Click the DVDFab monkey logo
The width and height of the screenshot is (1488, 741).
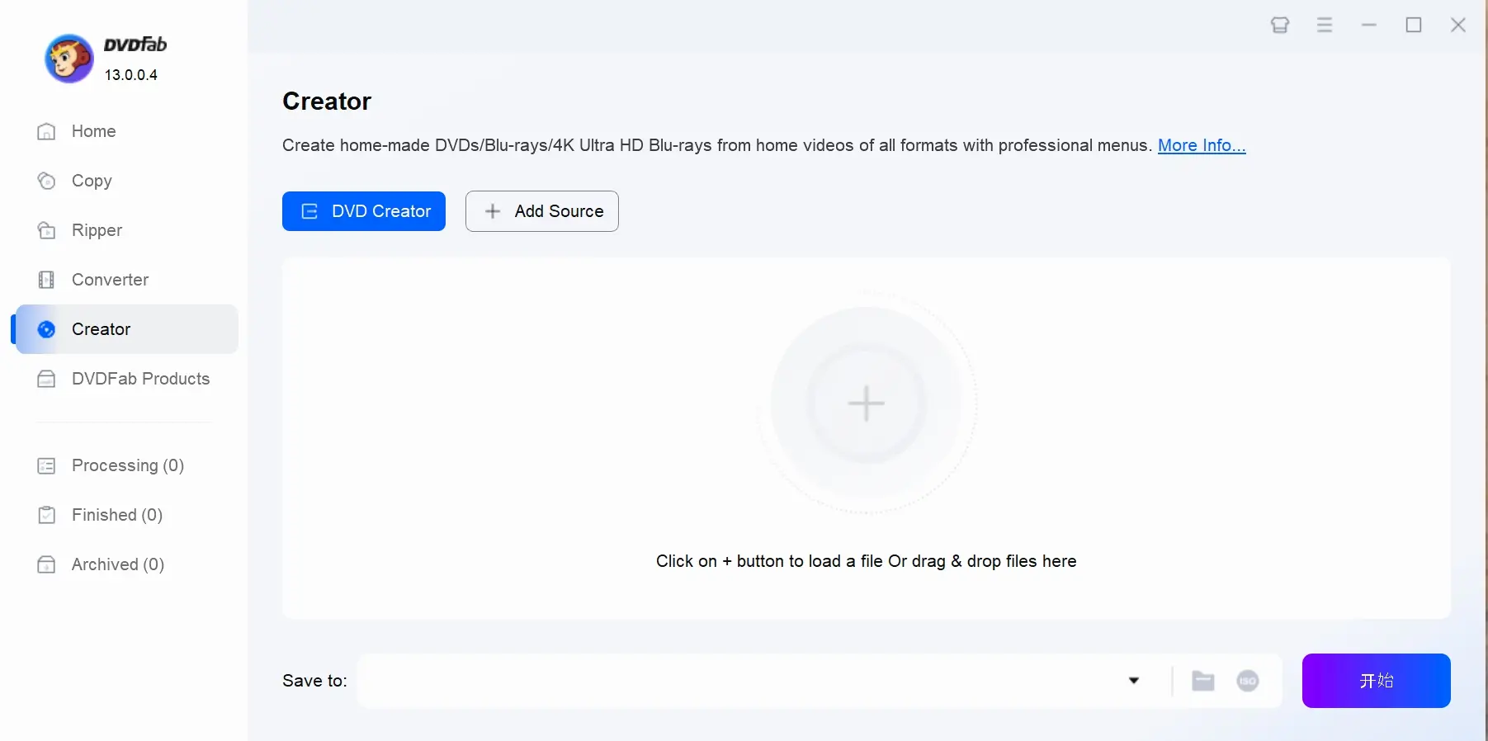tap(68, 59)
